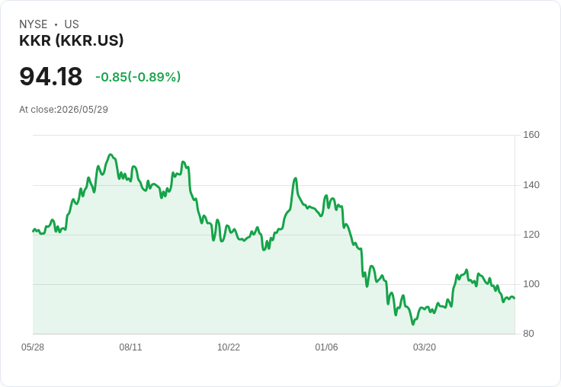Click the 120 price axis label
This screenshot has height=387, width=561.
pyautogui.click(x=531, y=235)
